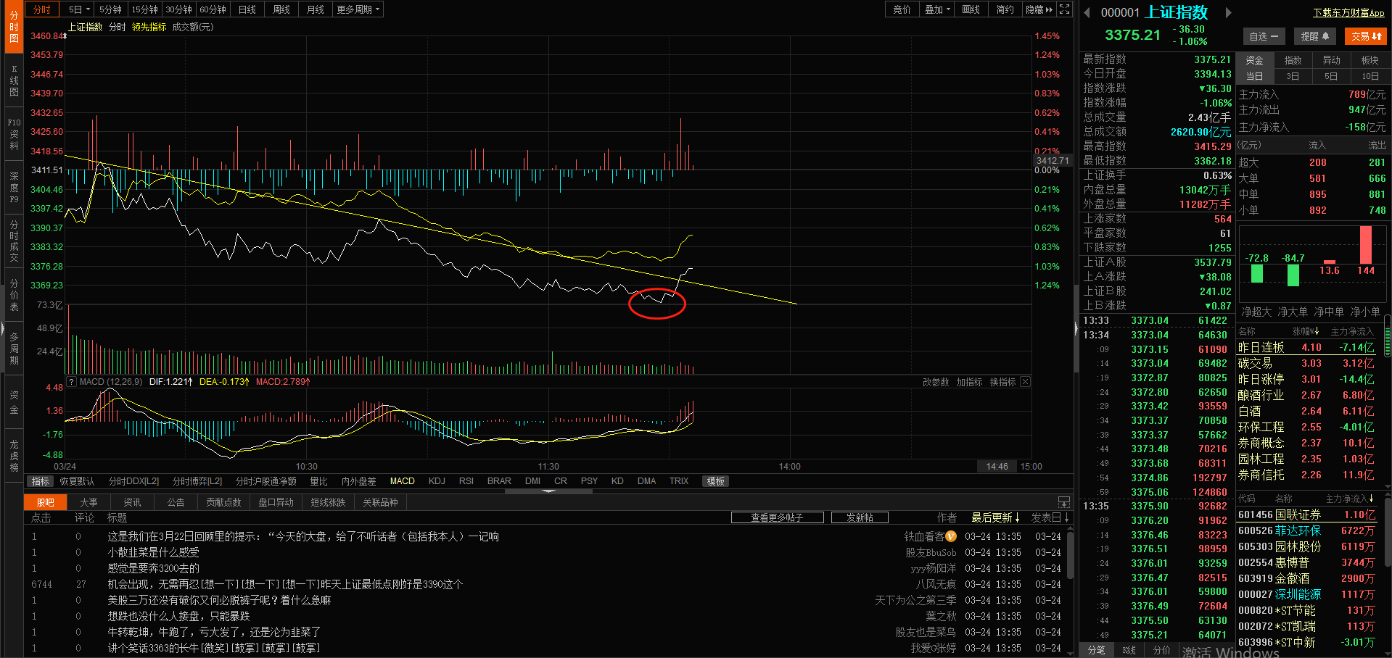Open 资金 view in left sidebar
Screen dimensions: 1392x658
(14, 402)
